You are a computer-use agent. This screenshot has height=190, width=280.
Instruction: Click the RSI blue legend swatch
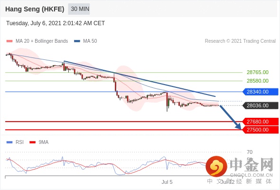coord(9,142)
